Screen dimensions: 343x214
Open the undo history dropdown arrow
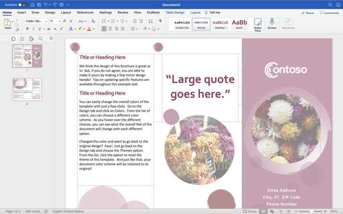coord(50,5)
